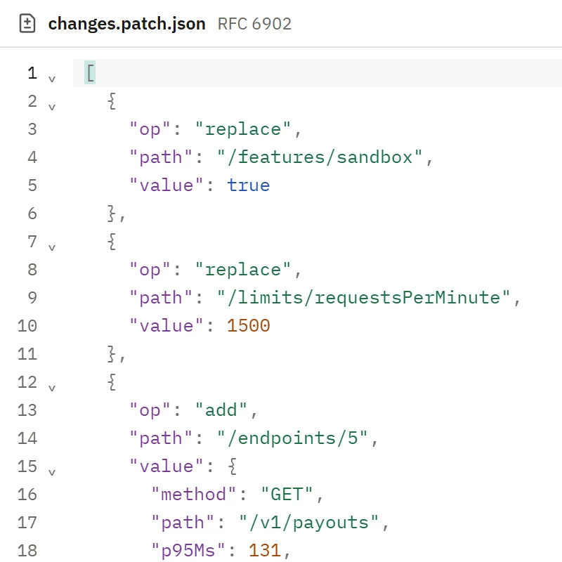
Task: Click line number 1 in the gutter
Action: click(x=32, y=73)
